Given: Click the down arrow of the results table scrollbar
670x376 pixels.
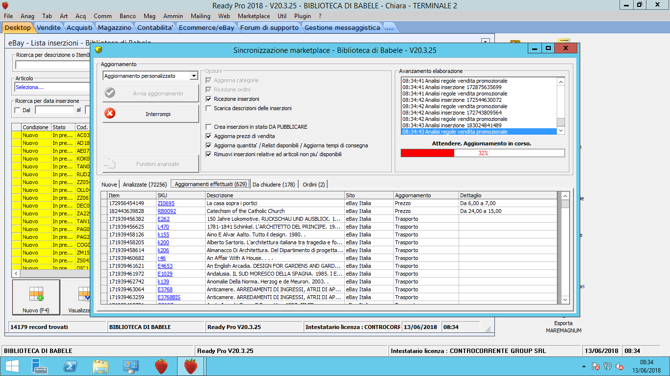Looking at the screenshot, I should pos(565,299).
